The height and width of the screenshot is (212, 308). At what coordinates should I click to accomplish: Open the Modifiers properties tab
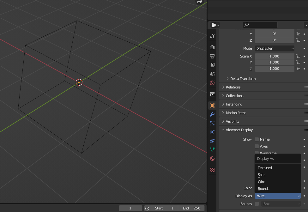tap(212, 114)
